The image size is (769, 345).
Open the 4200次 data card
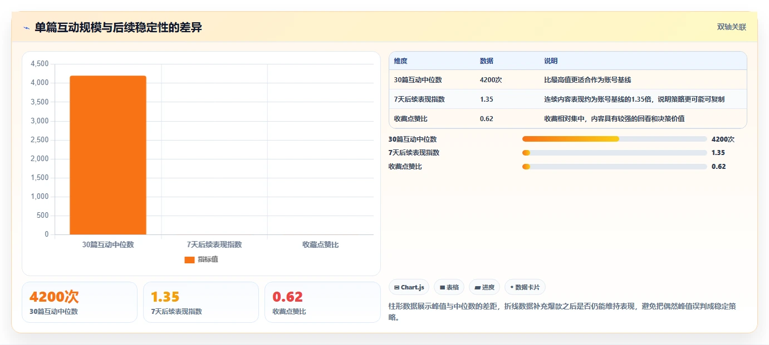[80, 302]
